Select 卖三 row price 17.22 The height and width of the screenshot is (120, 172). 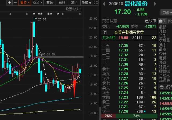pyautogui.click(x=123, y=102)
